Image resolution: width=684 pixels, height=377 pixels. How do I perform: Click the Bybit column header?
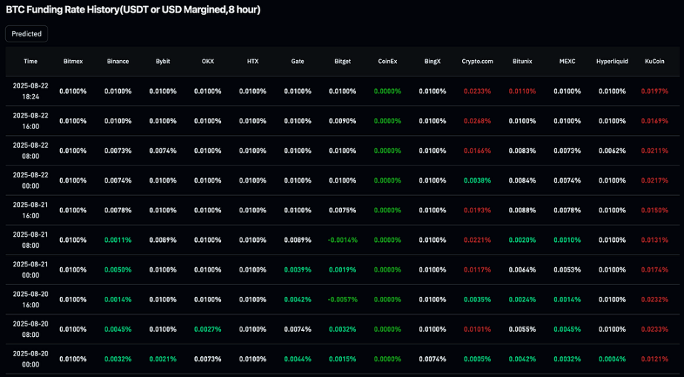tap(162, 62)
